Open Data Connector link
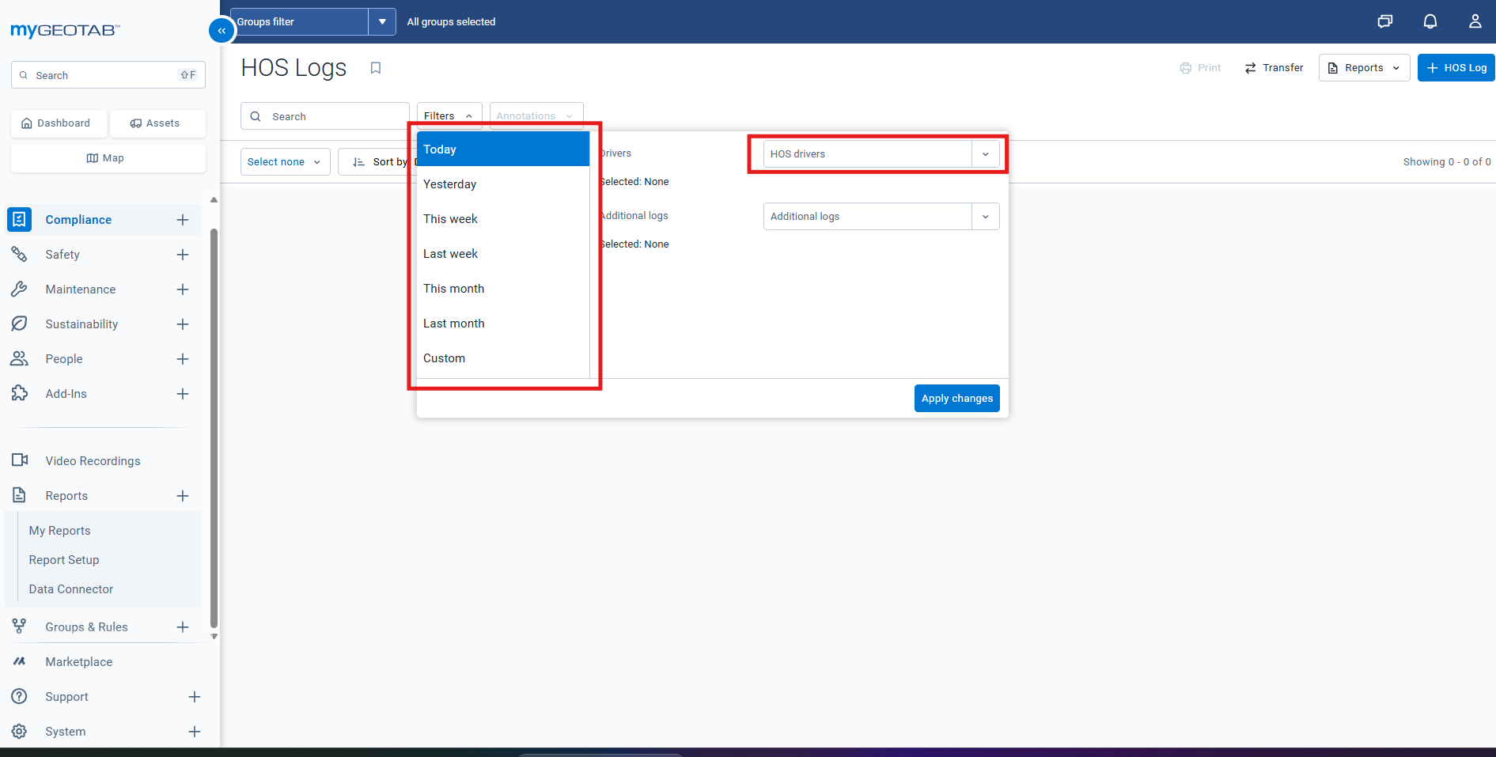 coord(71,589)
